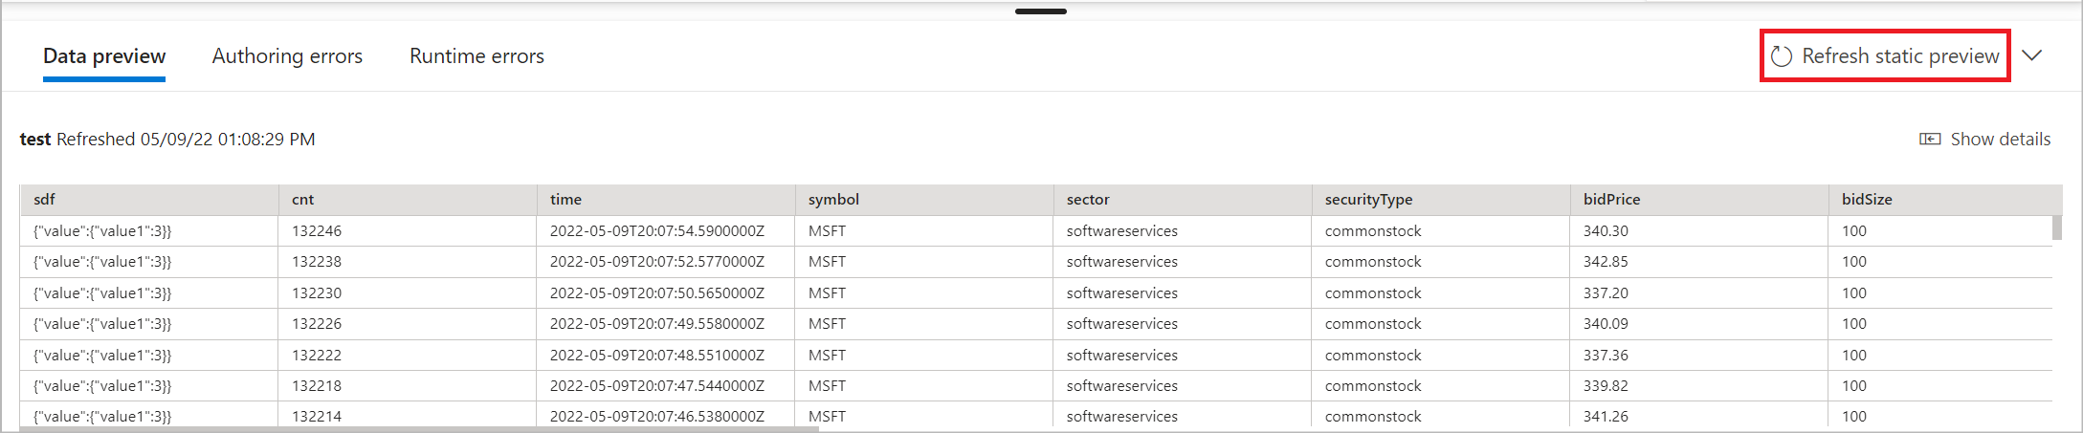Click the refresh circular arrow icon
The height and width of the screenshot is (433, 2083).
point(1781,56)
